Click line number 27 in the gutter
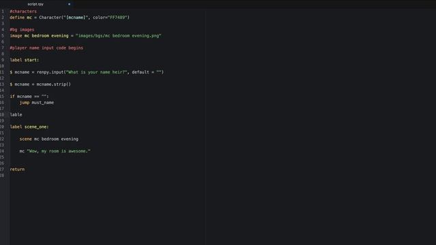The image size is (436, 245). 2,169
